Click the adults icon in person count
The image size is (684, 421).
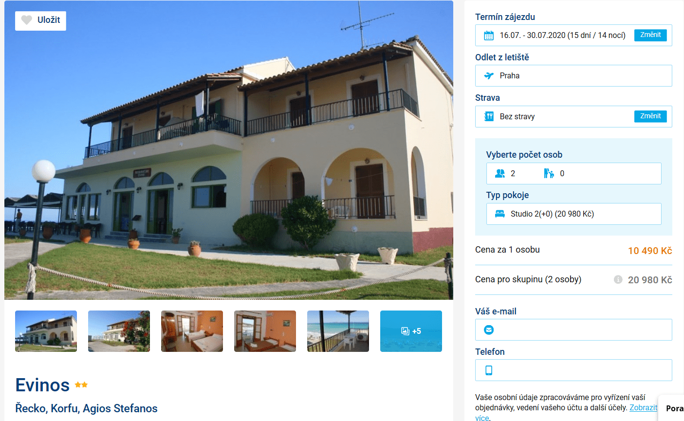pyautogui.click(x=500, y=173)
